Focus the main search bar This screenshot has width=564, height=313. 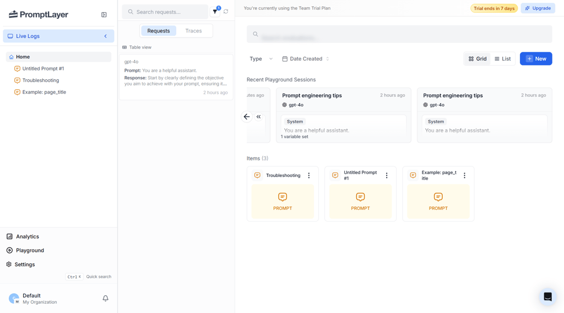399,34
